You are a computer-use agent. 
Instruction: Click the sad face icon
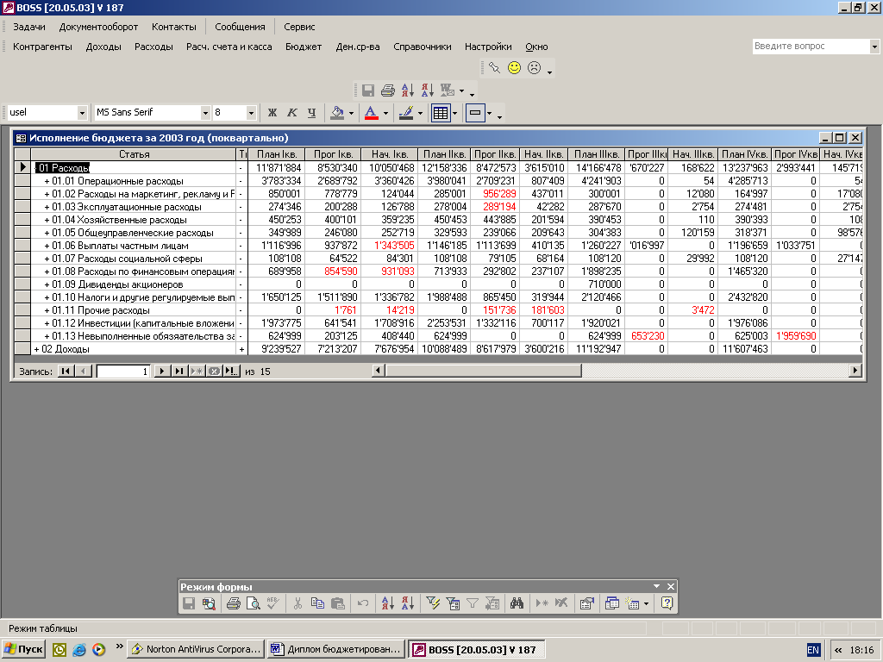534,67
